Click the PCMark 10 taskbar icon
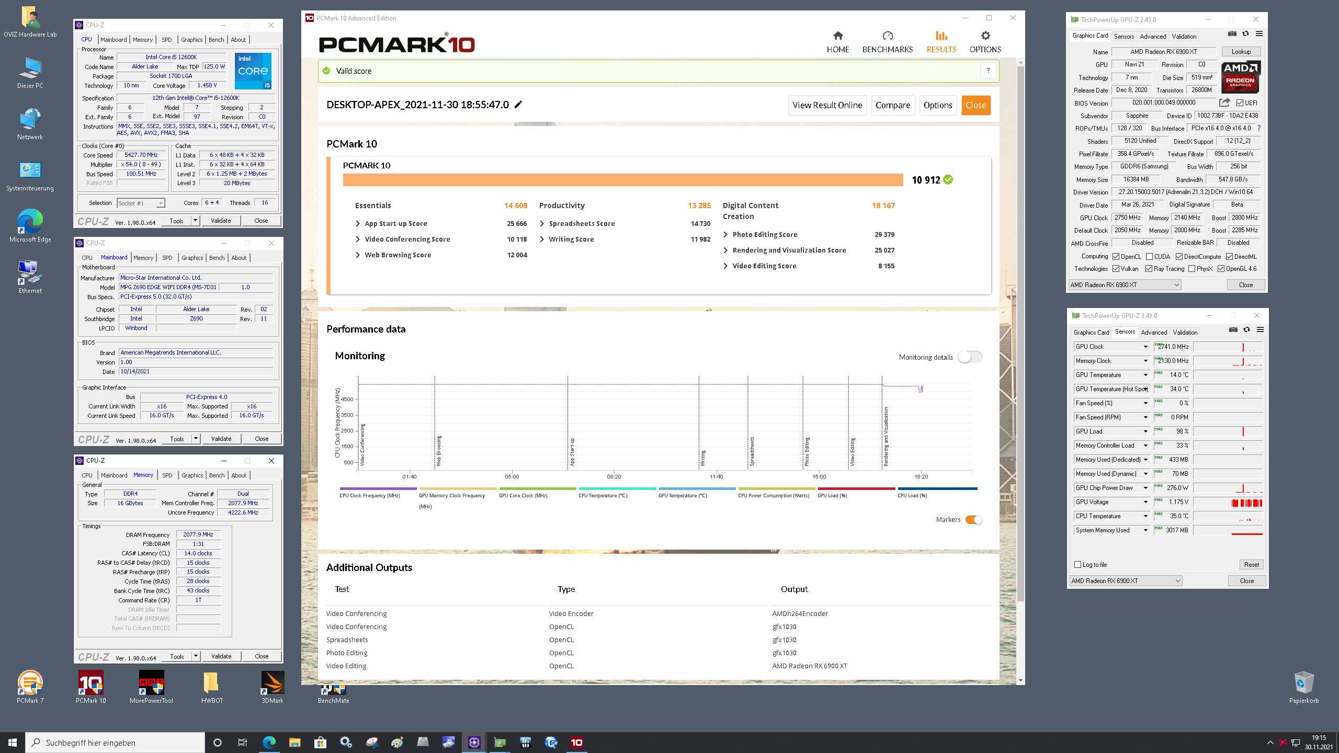This screenshot has width=1339, height=753. coord(576,742)
